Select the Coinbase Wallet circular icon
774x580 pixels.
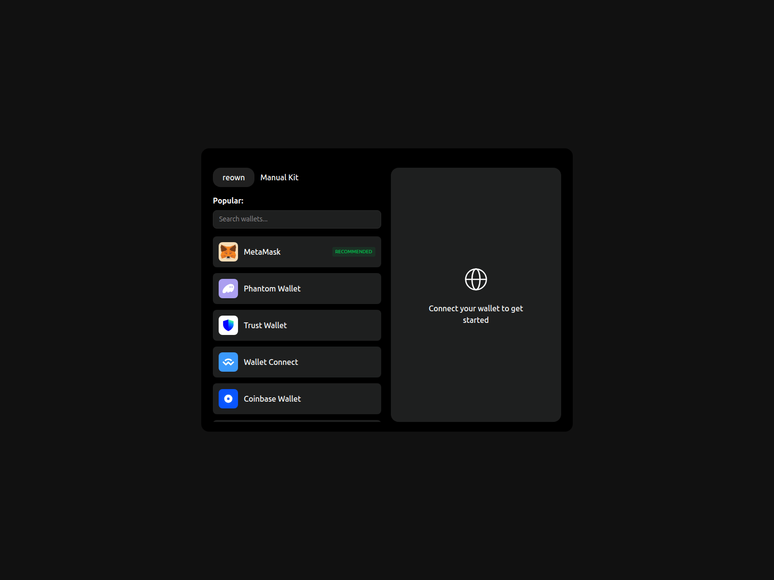tap(228, 399)
